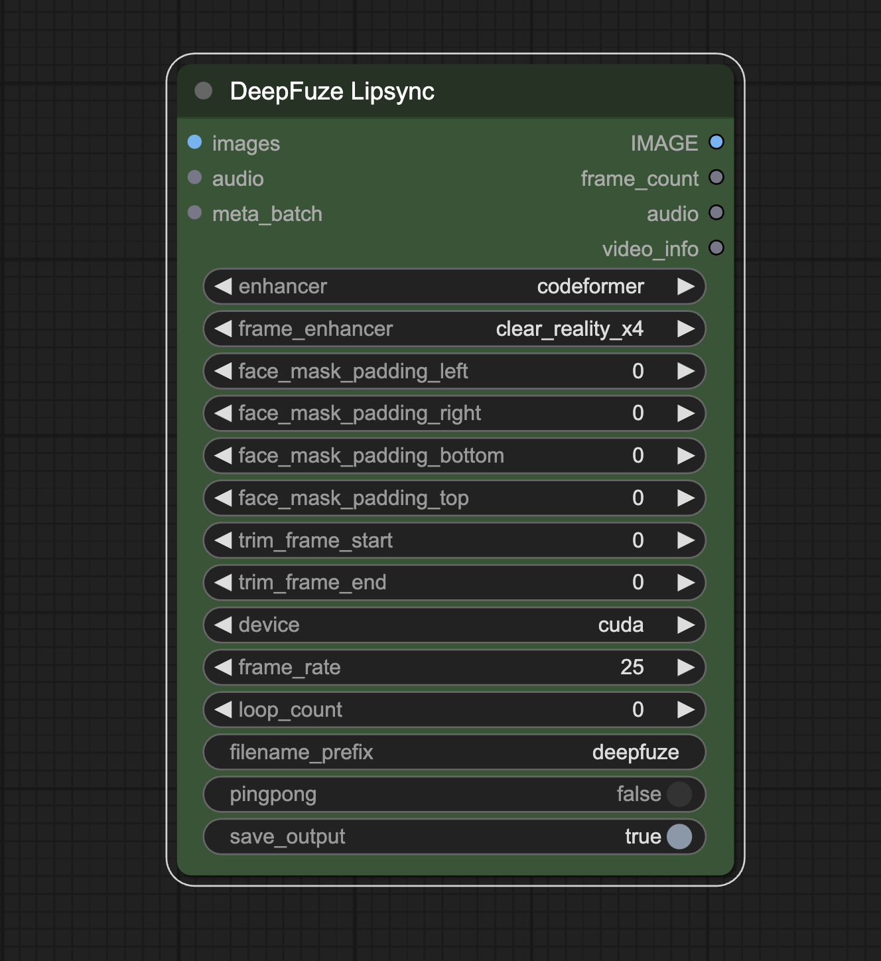Click the images input label
Screen dimensions: 881x961
(246, 144)
